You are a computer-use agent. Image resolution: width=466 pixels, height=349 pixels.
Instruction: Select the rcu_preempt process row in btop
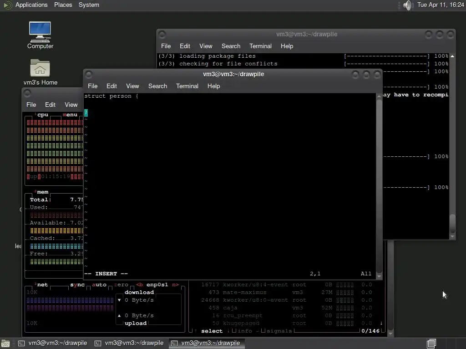click(x=287, y=315)
